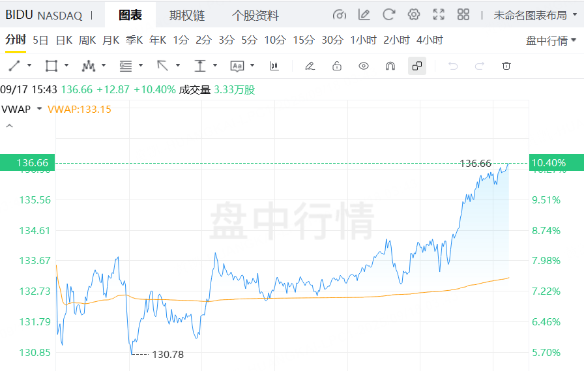Screen dimensions: 584x371
Task: Open the 未命名图表布局 layout dropdown
Action: (x=534, y=15)
